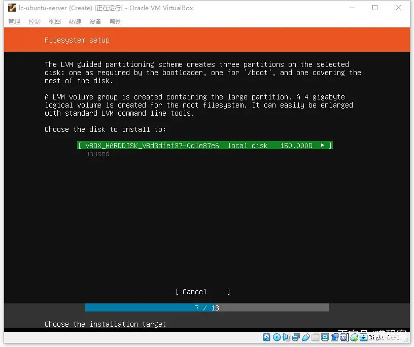The image size is (414, 347).
Task: Click the recording status icon
Action: 335,337
